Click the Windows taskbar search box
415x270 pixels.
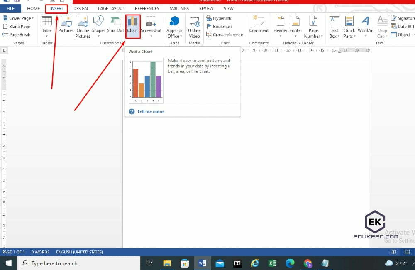point(79,263)
